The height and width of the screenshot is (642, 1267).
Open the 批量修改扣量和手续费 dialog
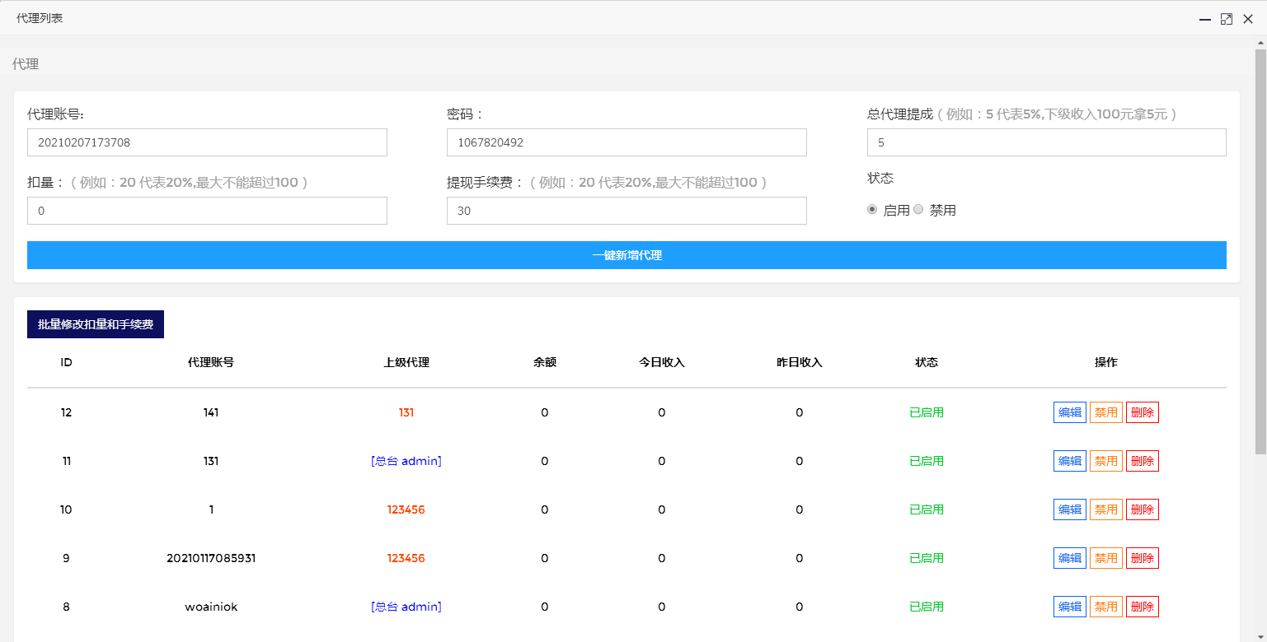[x=95, y=324]
